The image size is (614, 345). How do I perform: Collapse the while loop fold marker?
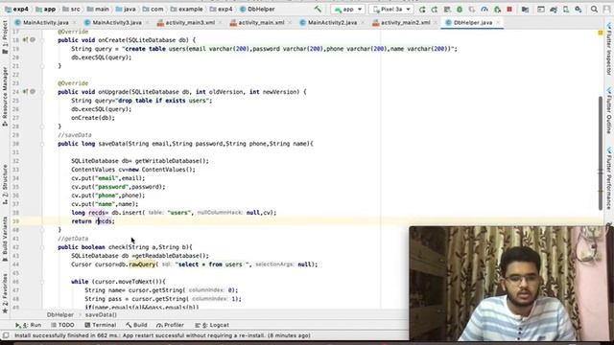[42, 282]
